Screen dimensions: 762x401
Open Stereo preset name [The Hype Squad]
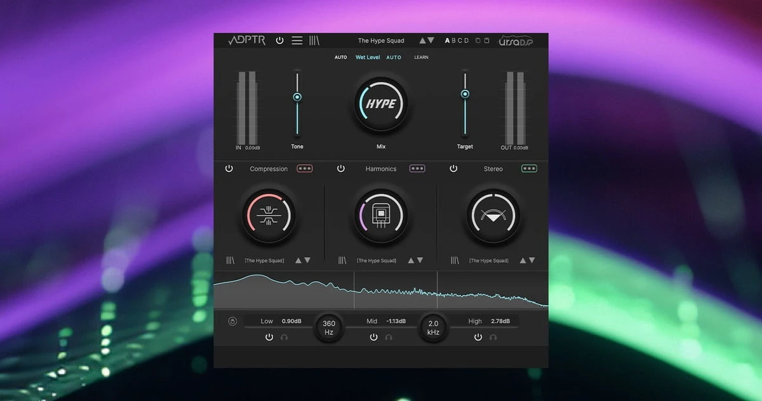489,261
